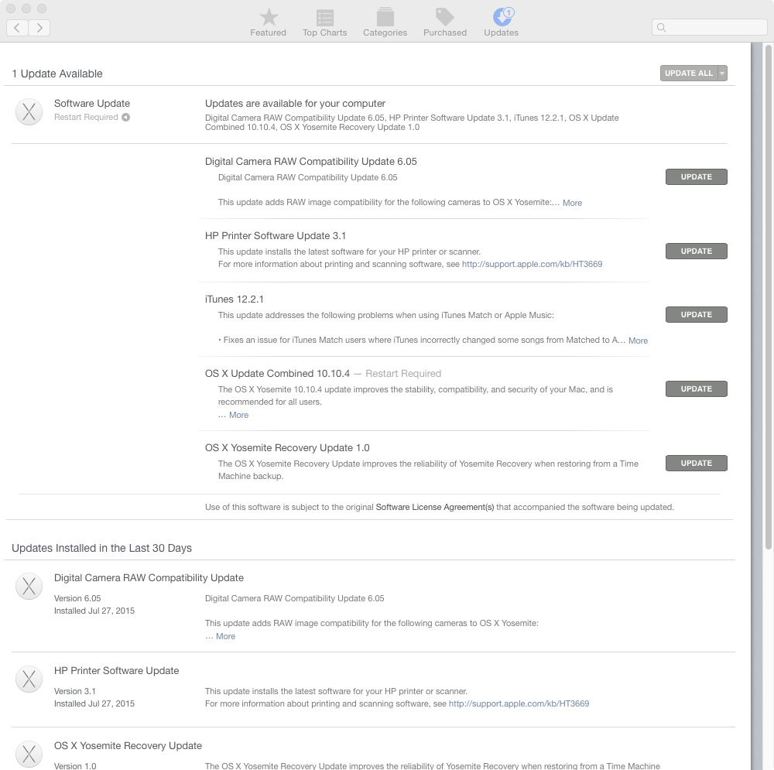Screen dimensions: 774x770
Task: Select 'Digital Camera RAW Compatibility Update 6.05' pending title
Action: coord(311,162)
